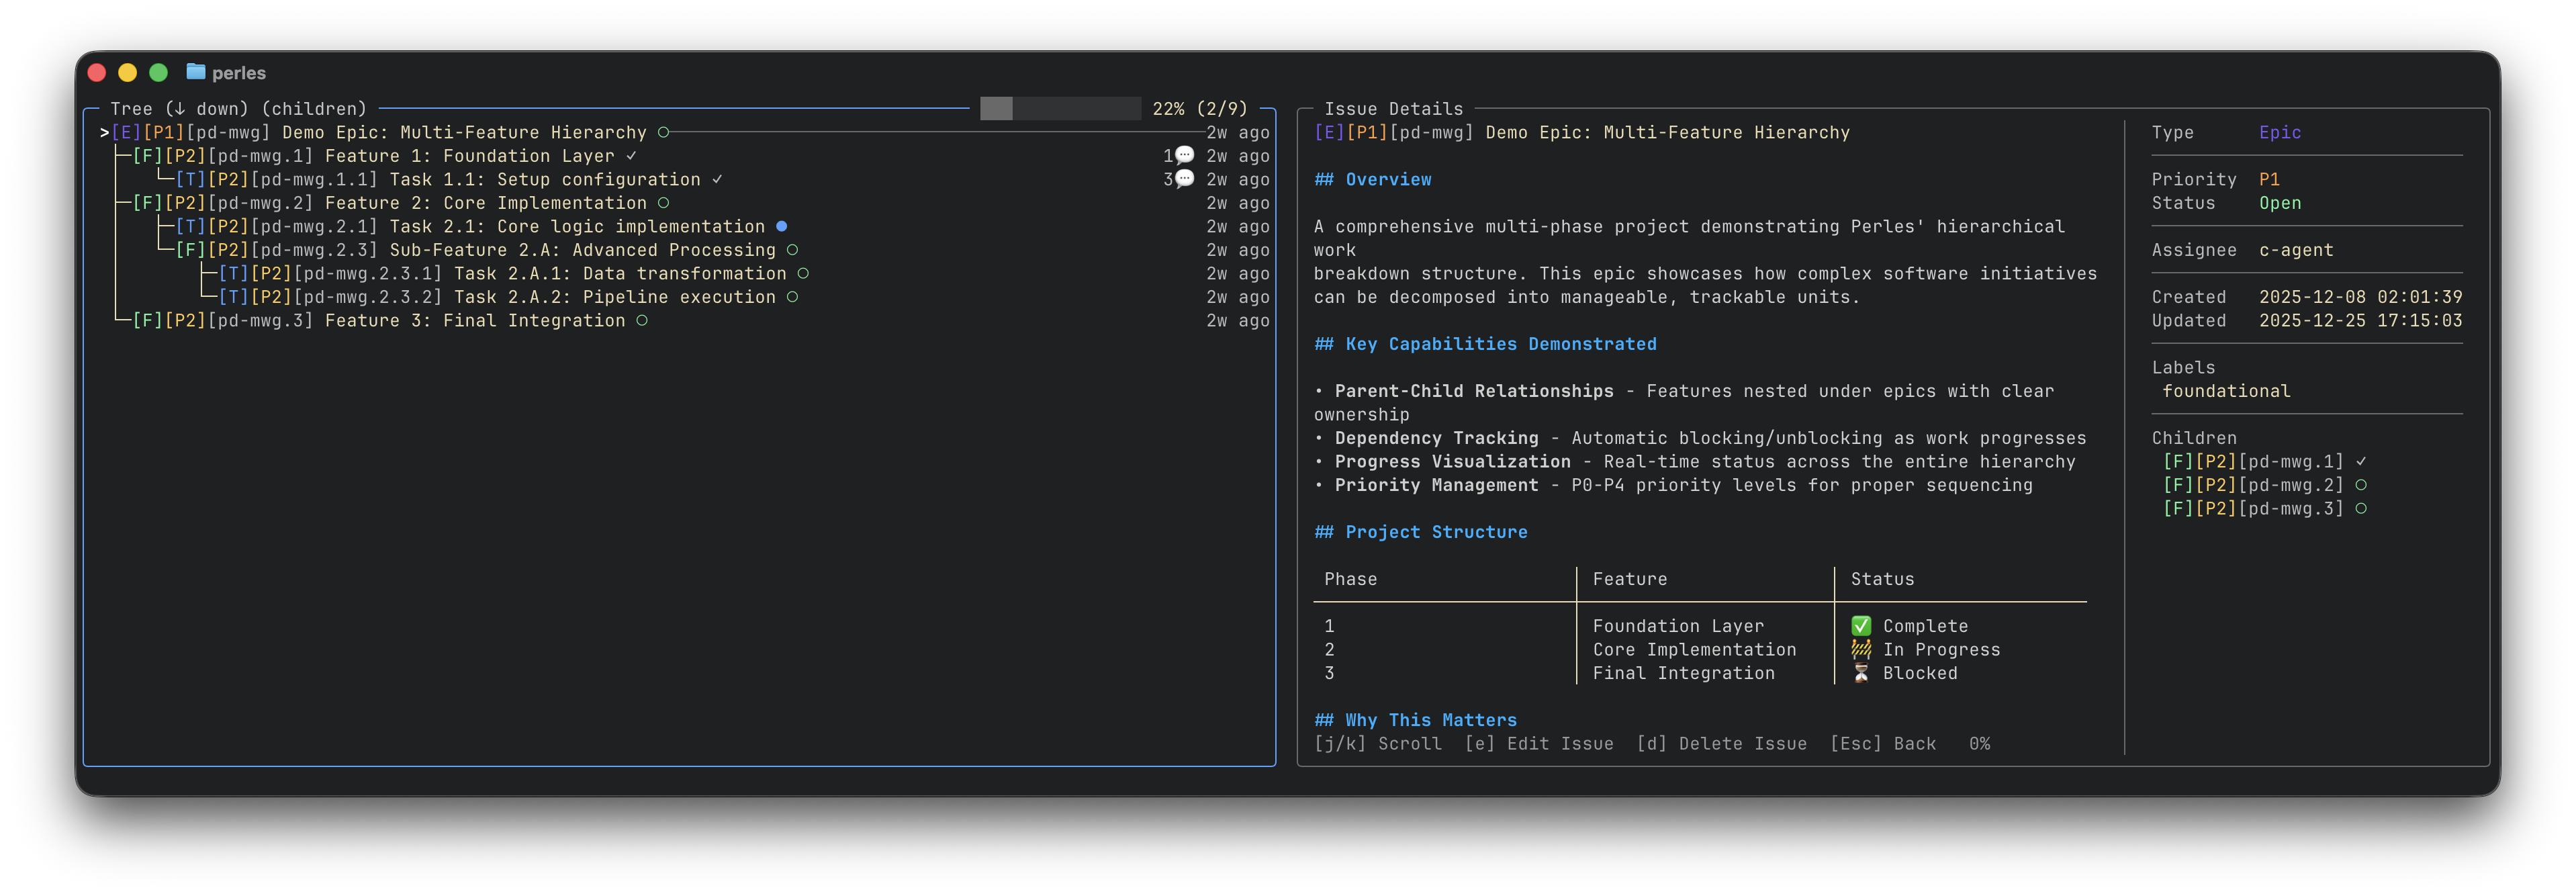
Task: Click checkmark after Task 1.1 Setup configuration
Action: 717,179
